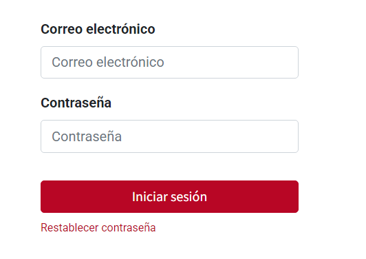Place cursor in Correo electrónico placeholder box
This screenshot has width=366, height=259.
[x=169, y=62]
